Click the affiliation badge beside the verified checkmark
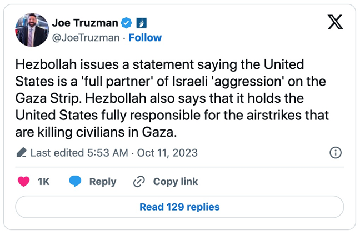The image size is (360, 235). [141, 23]
